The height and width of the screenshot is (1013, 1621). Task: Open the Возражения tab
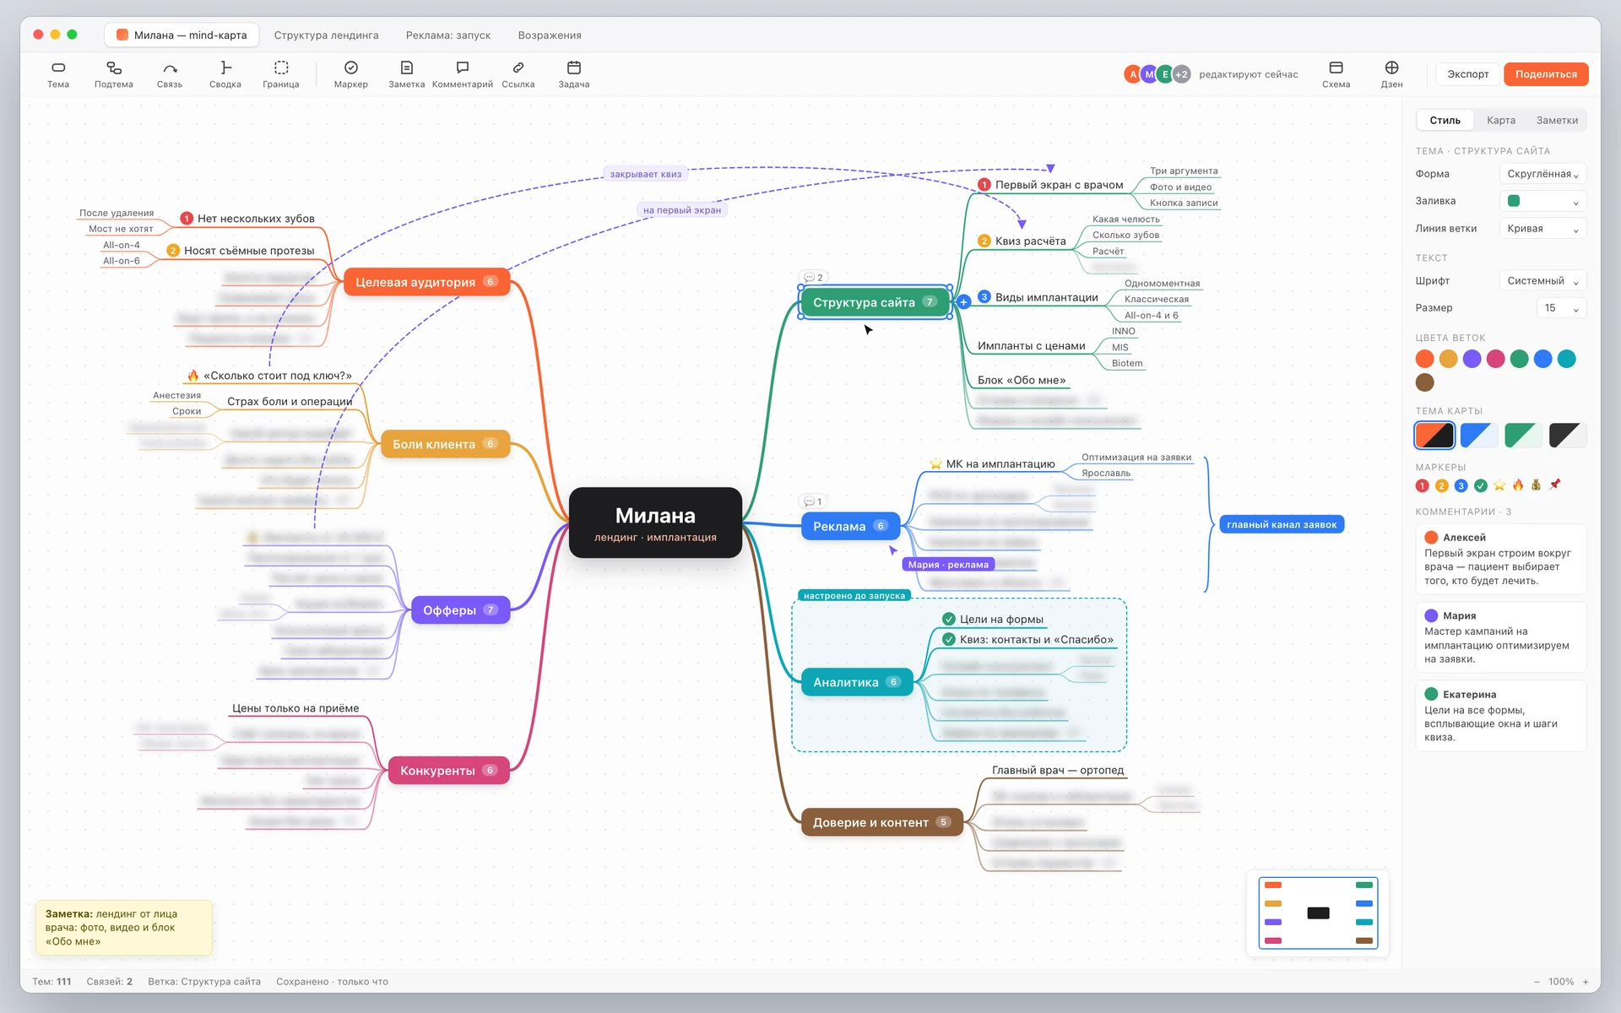click(x=550, y=35)
